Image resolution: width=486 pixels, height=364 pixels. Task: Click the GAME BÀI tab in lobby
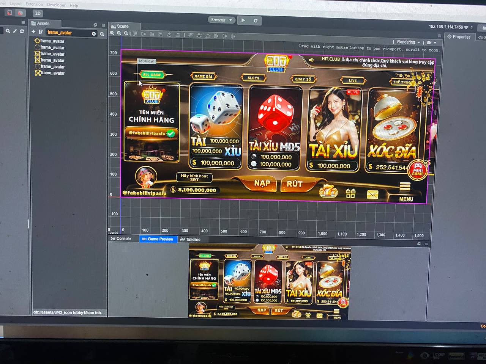[203, 76]
